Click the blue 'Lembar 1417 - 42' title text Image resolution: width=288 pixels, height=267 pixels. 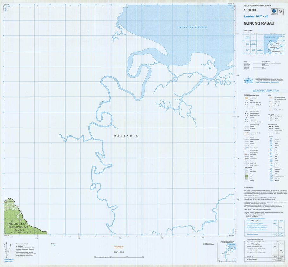coord(256,16)
